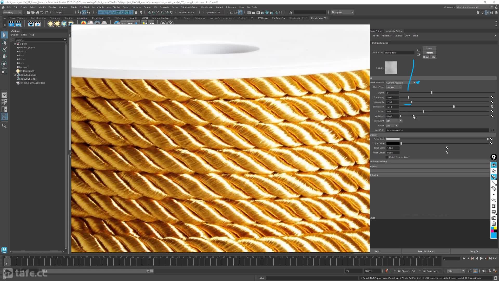The height and width of the screenshot is (281, 499).
Task: Open the Script Editor icon at bottom right
Action: coord(495,278)
